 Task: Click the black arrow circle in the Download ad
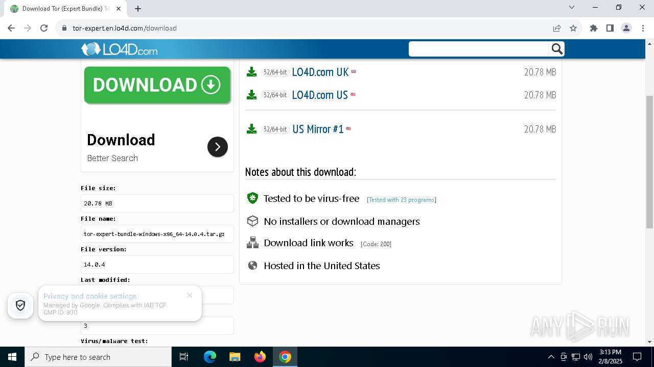[218, 147]
